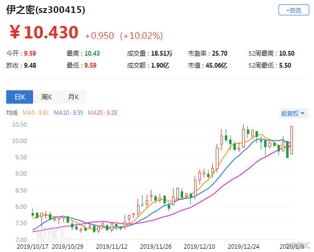
Task: Click the current price ¥10.430
Action: pos(44,32)
